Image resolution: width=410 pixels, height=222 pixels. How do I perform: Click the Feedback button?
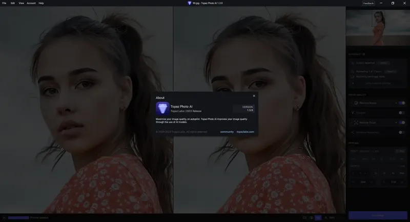click(368, 3)
